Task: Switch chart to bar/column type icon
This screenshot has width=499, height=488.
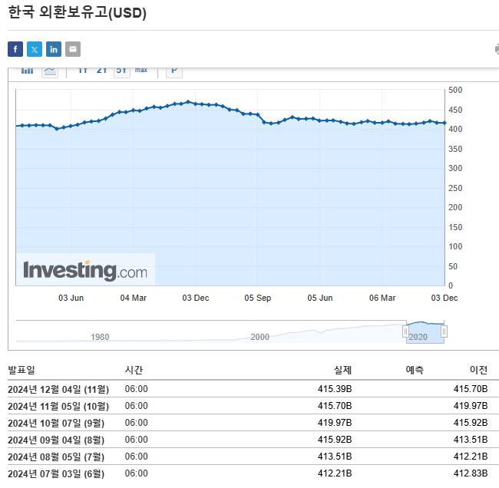Action: [28, 71]
